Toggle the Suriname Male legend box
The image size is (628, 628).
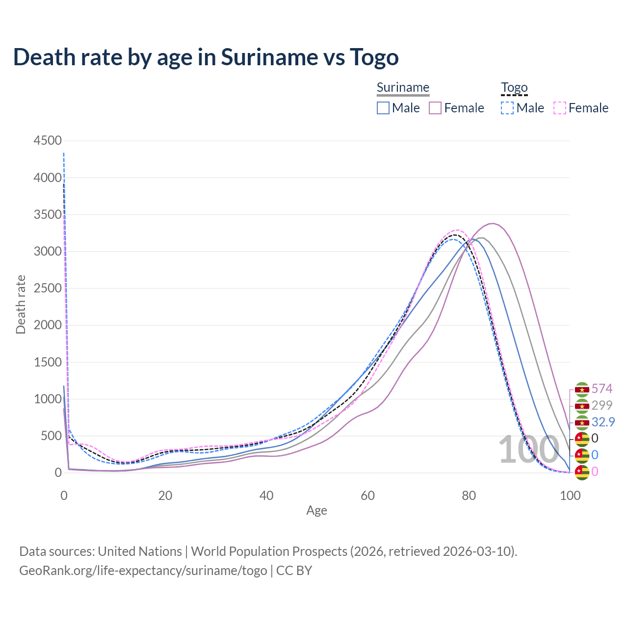coord(383,108)
